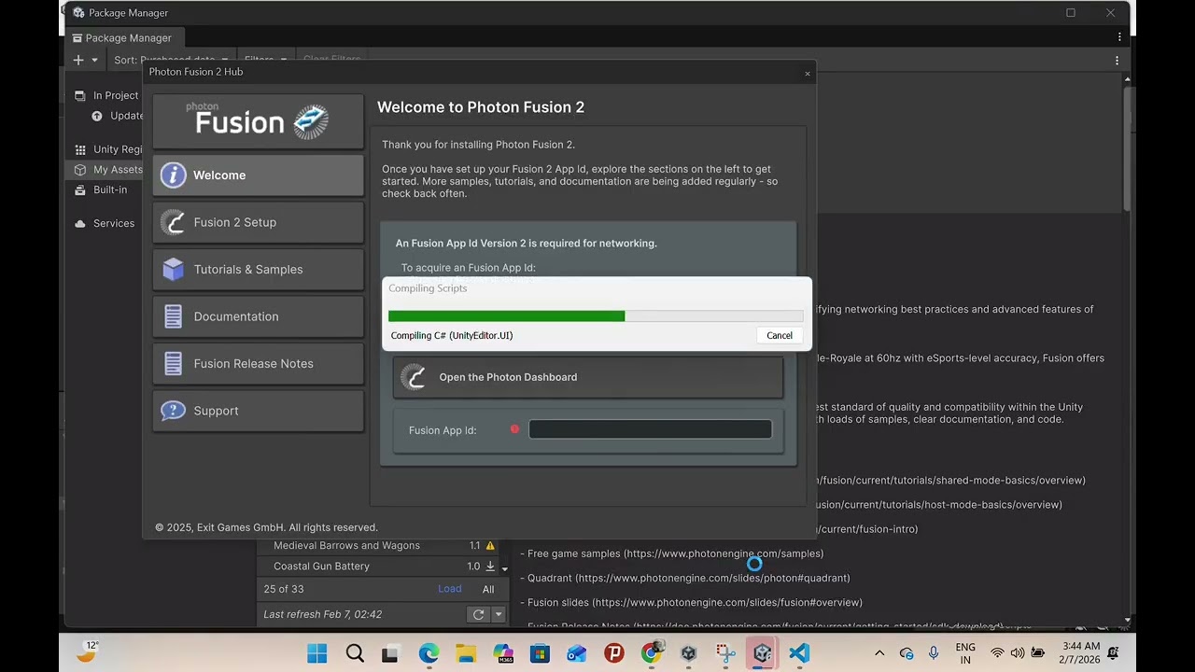
Task: Open the Welcome section in Fusion Hub
Action: click(259, 175)
